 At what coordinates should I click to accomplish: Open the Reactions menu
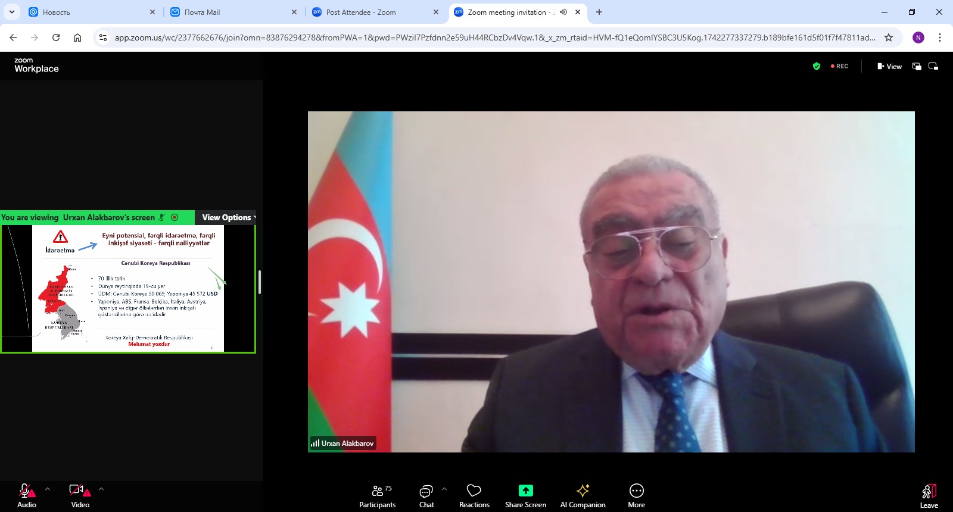pyautogui.click(x=474, y=495)
